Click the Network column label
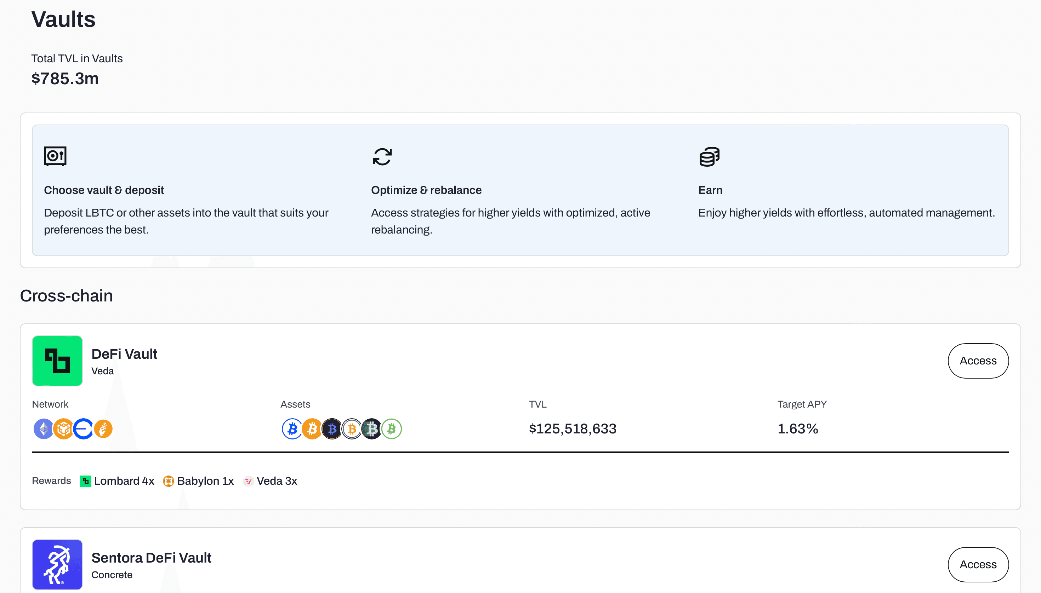The height and width of the screenshot is (593, 1041). click(x=50, y=404)
